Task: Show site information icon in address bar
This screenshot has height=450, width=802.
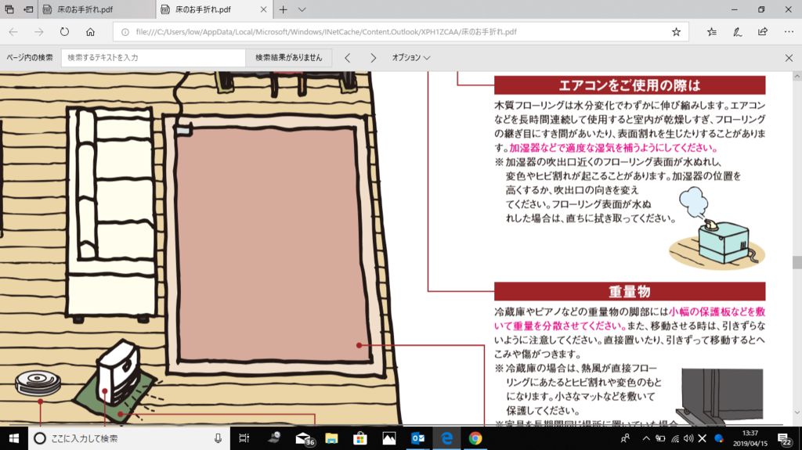Action: [125, 32]
